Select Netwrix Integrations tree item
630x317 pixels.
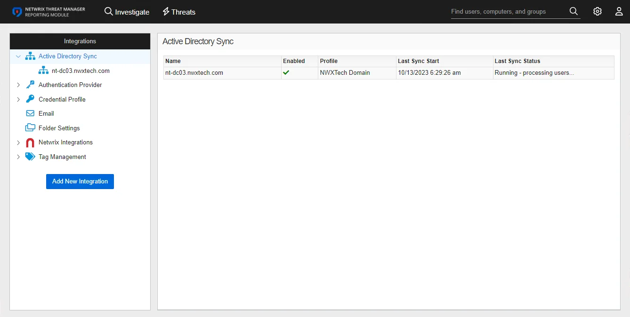(x=65, y=142)
